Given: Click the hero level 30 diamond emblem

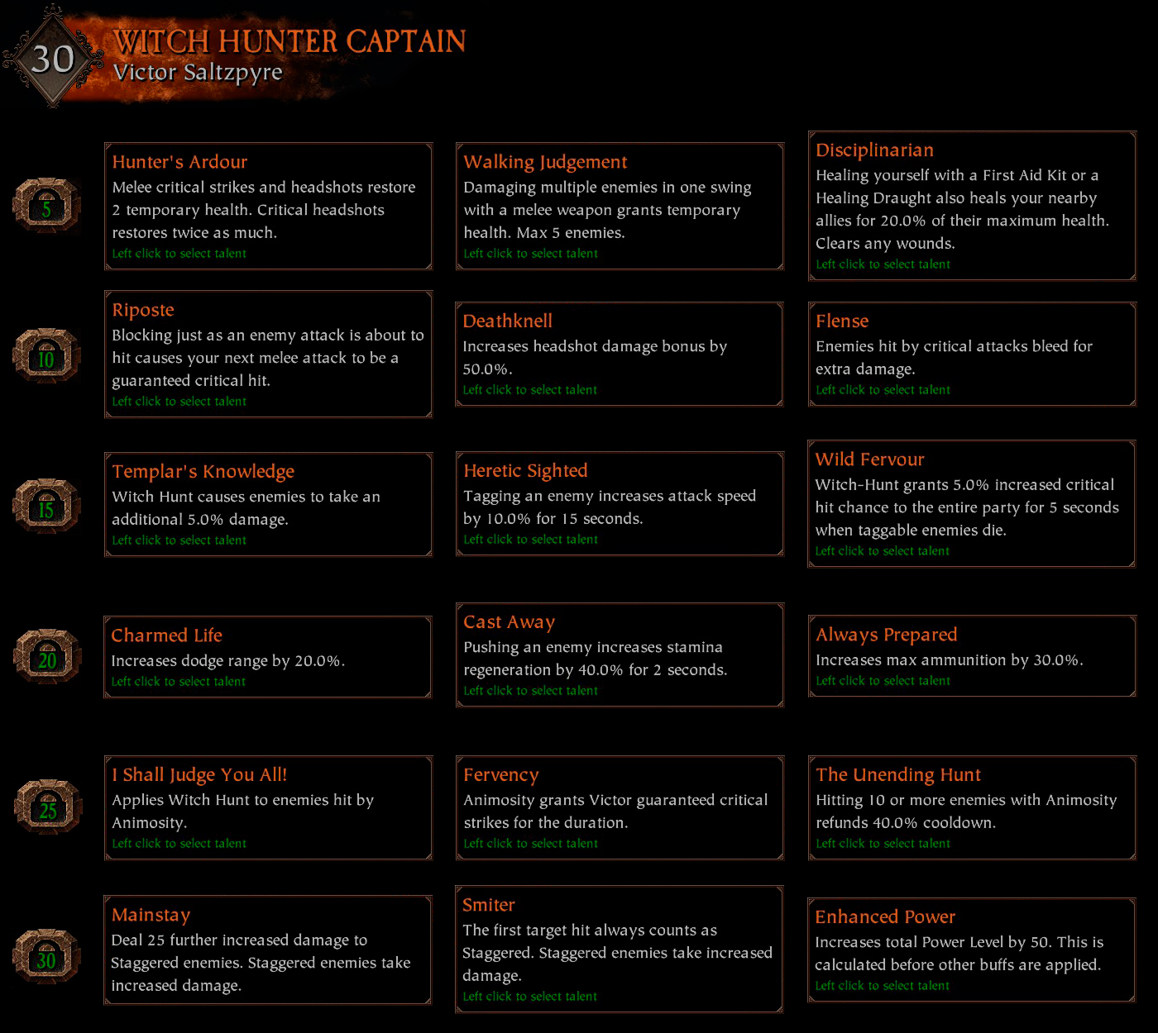Looking at the screenshot, I should coord(53,58).
